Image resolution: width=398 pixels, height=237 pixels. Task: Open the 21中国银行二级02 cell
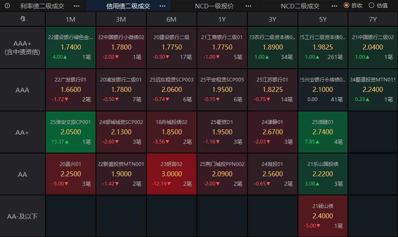(373, 47)
